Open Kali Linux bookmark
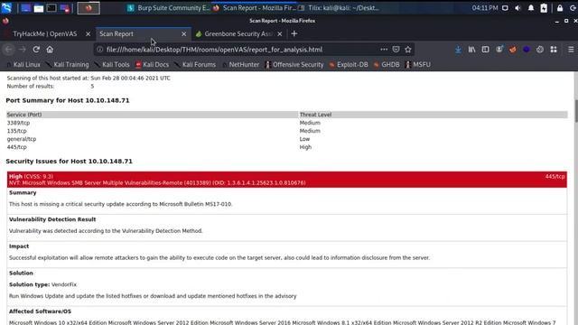The width and height of the screenshot is (578, 325). [x=23, y=64]
